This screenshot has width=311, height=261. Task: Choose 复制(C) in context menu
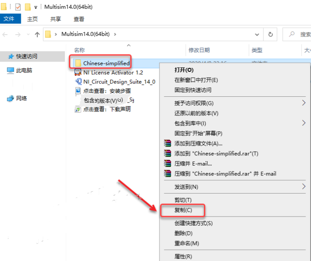[183, 210]
